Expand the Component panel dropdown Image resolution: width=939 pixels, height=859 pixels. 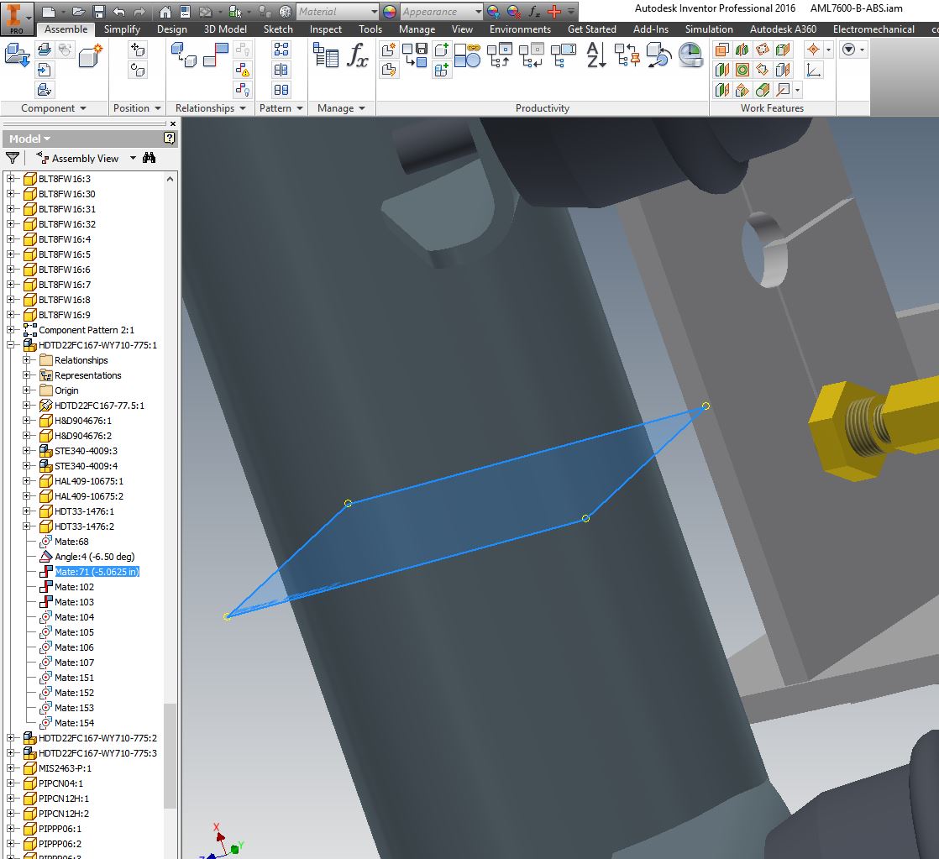click(84, 107)
